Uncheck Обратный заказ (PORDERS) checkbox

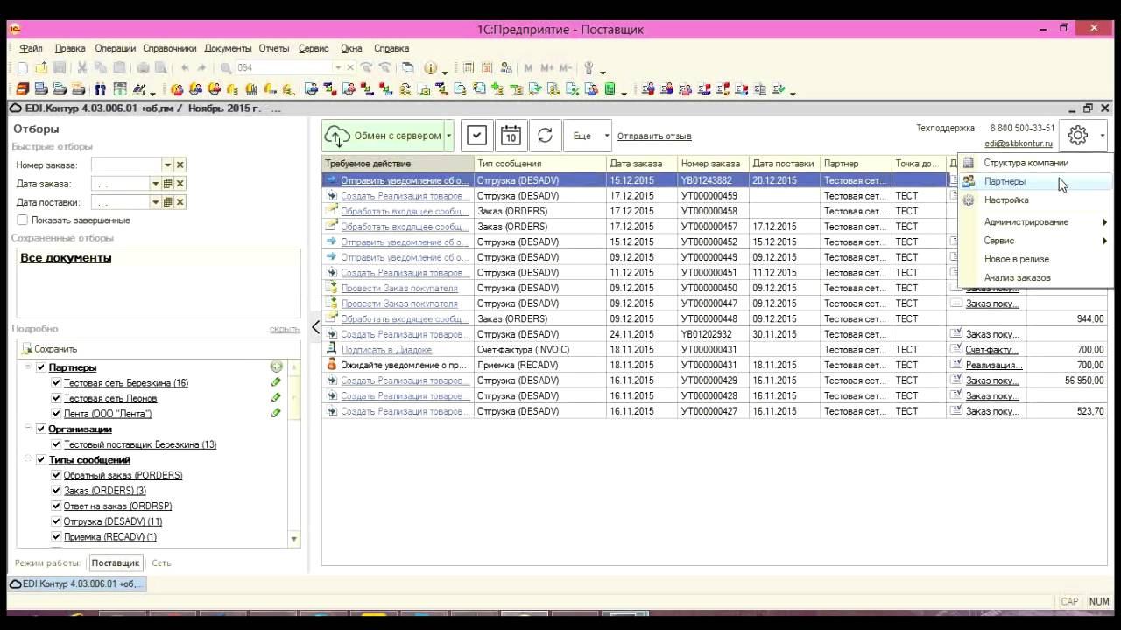pyautogui.click(x=57, y=475)
